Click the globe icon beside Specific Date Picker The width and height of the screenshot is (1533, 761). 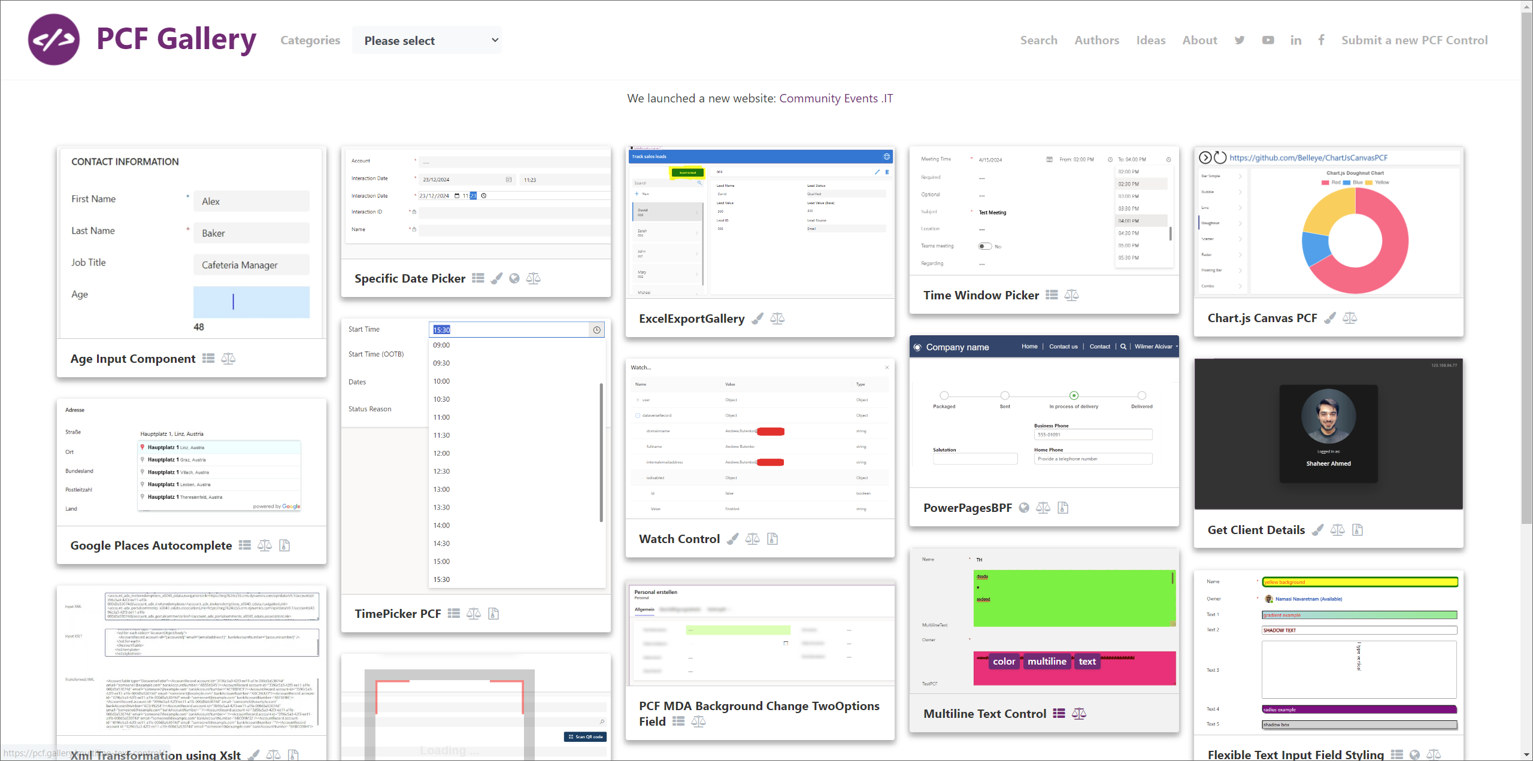(514, 278)
